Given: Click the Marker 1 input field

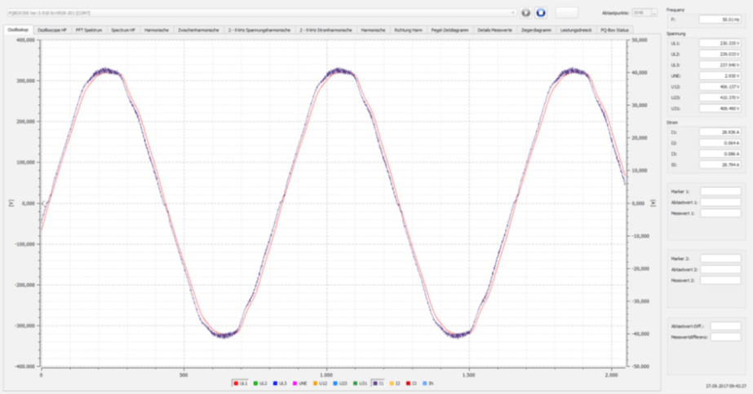Looking at the screenshot, I should (720, 191).
